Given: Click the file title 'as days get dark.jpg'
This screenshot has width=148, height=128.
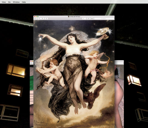Looking at the screenshot, I should pos(75,17).
